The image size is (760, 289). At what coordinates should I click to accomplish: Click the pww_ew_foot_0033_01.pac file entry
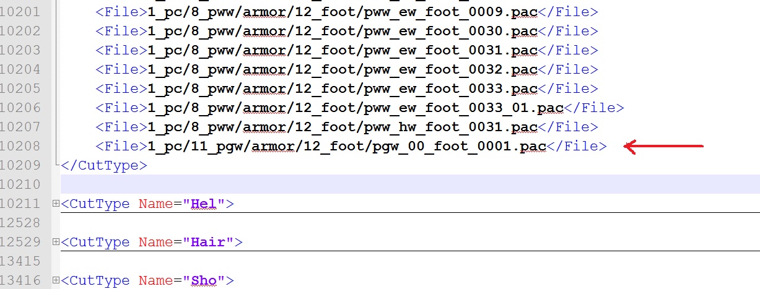pyautogui.click(x=355, y=108)
